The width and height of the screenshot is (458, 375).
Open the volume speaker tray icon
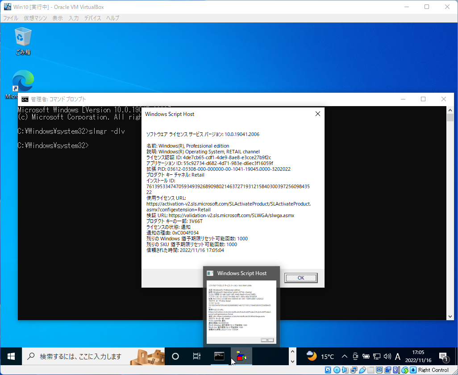tap(387, 356)
